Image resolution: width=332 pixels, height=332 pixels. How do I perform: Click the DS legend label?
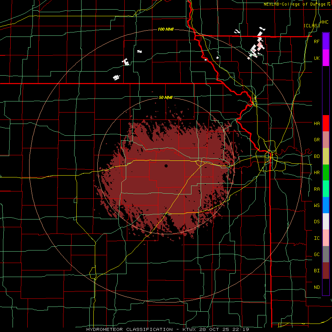coord(317,222)
